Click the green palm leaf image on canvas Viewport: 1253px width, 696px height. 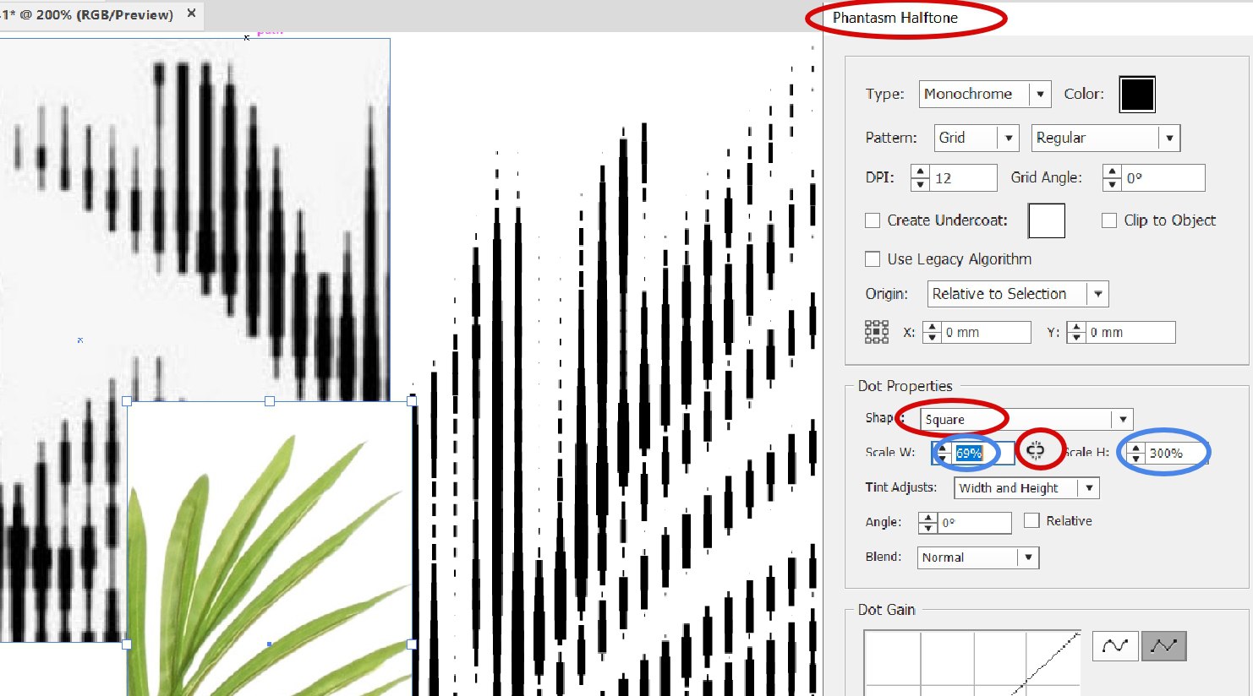pos(271,549)
